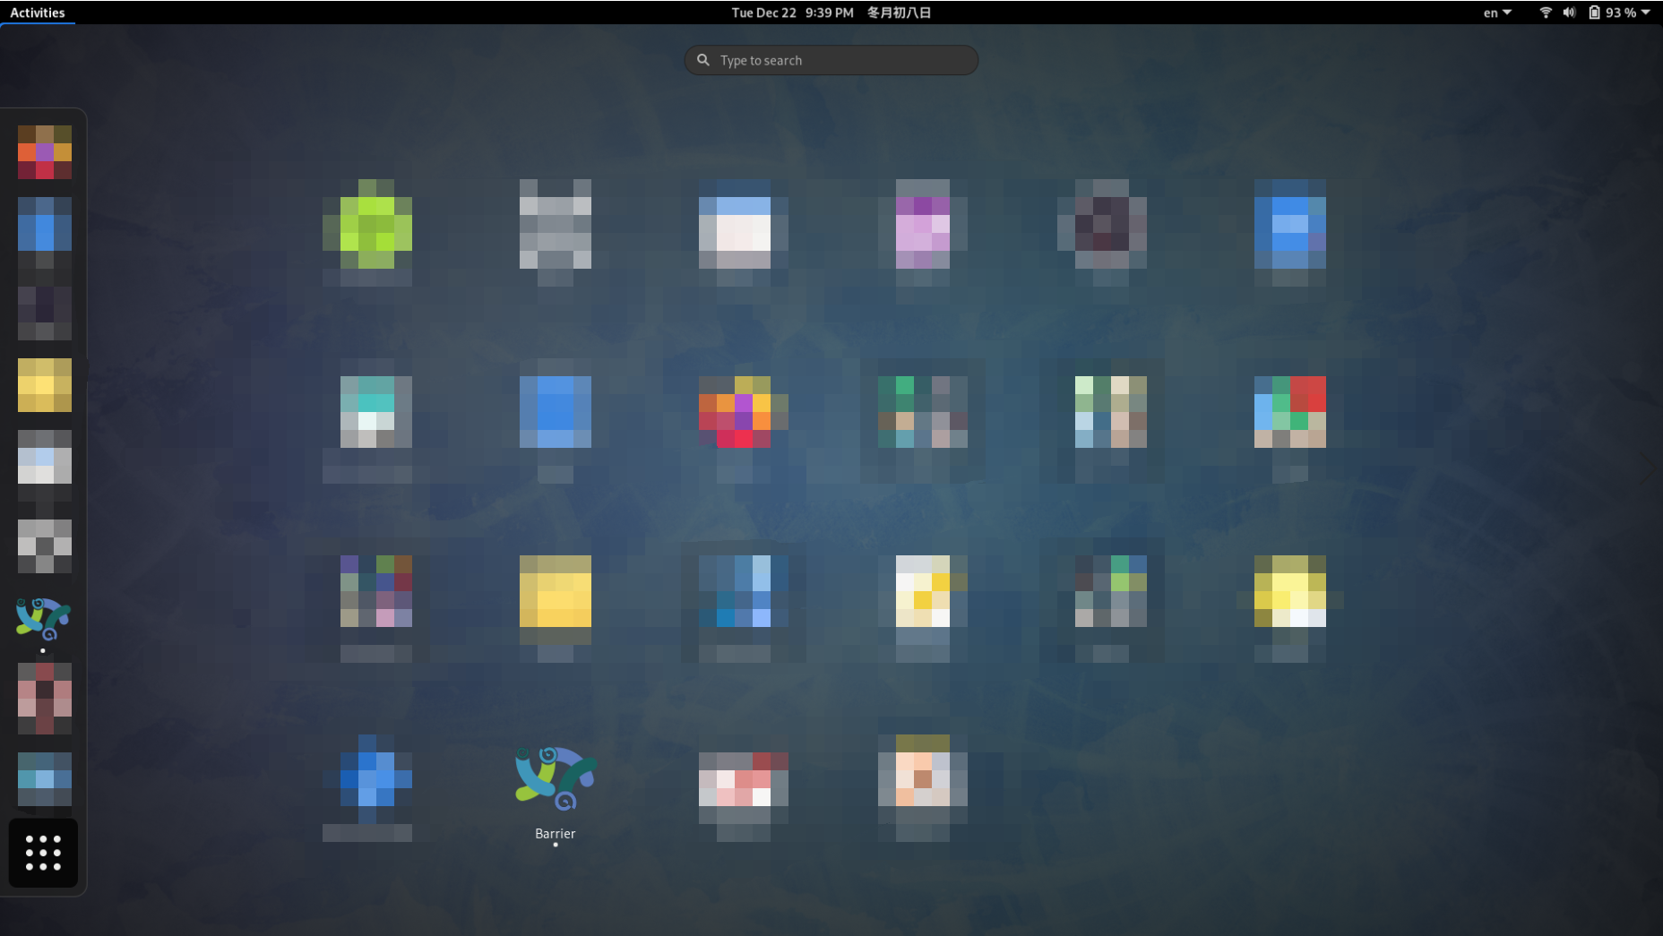The height and width of the screenshot is (936, 1663).
Task: Click the Barrier label text under its icon
Action: [x=556, y=833]
